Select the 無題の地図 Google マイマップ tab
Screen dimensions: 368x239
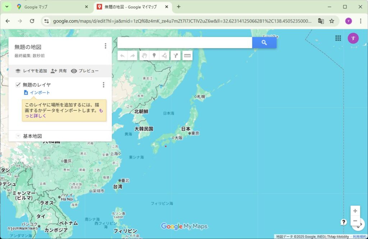point(133,7)
